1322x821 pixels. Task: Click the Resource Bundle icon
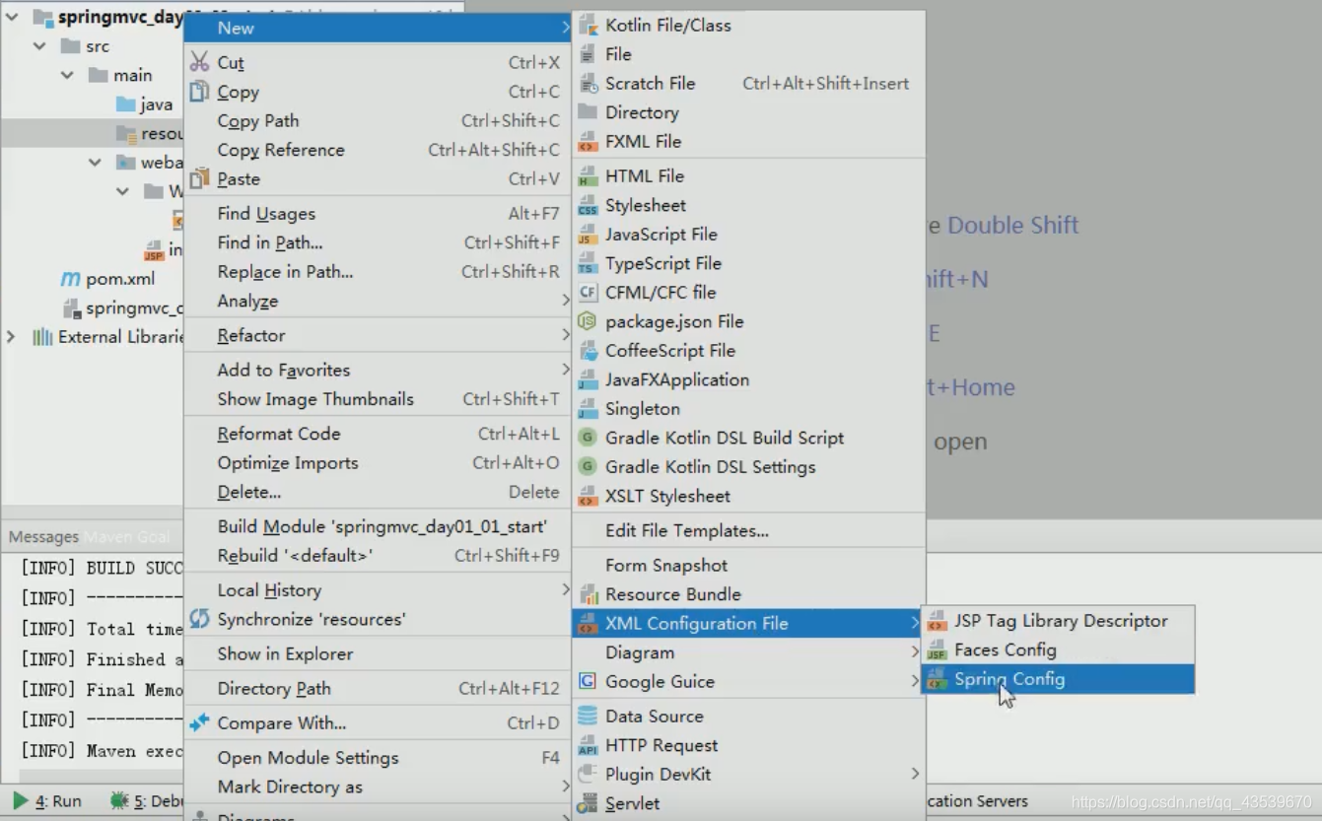(x=590, y=594)
